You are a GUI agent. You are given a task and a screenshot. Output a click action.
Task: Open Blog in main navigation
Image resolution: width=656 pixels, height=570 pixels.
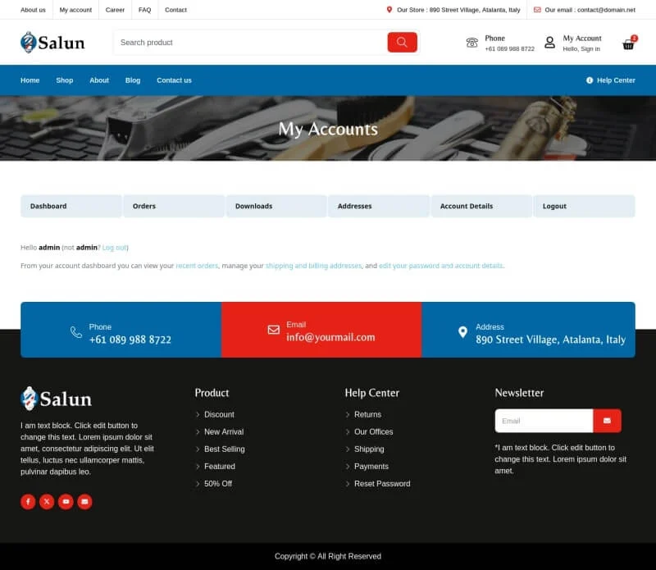[133, 80]
